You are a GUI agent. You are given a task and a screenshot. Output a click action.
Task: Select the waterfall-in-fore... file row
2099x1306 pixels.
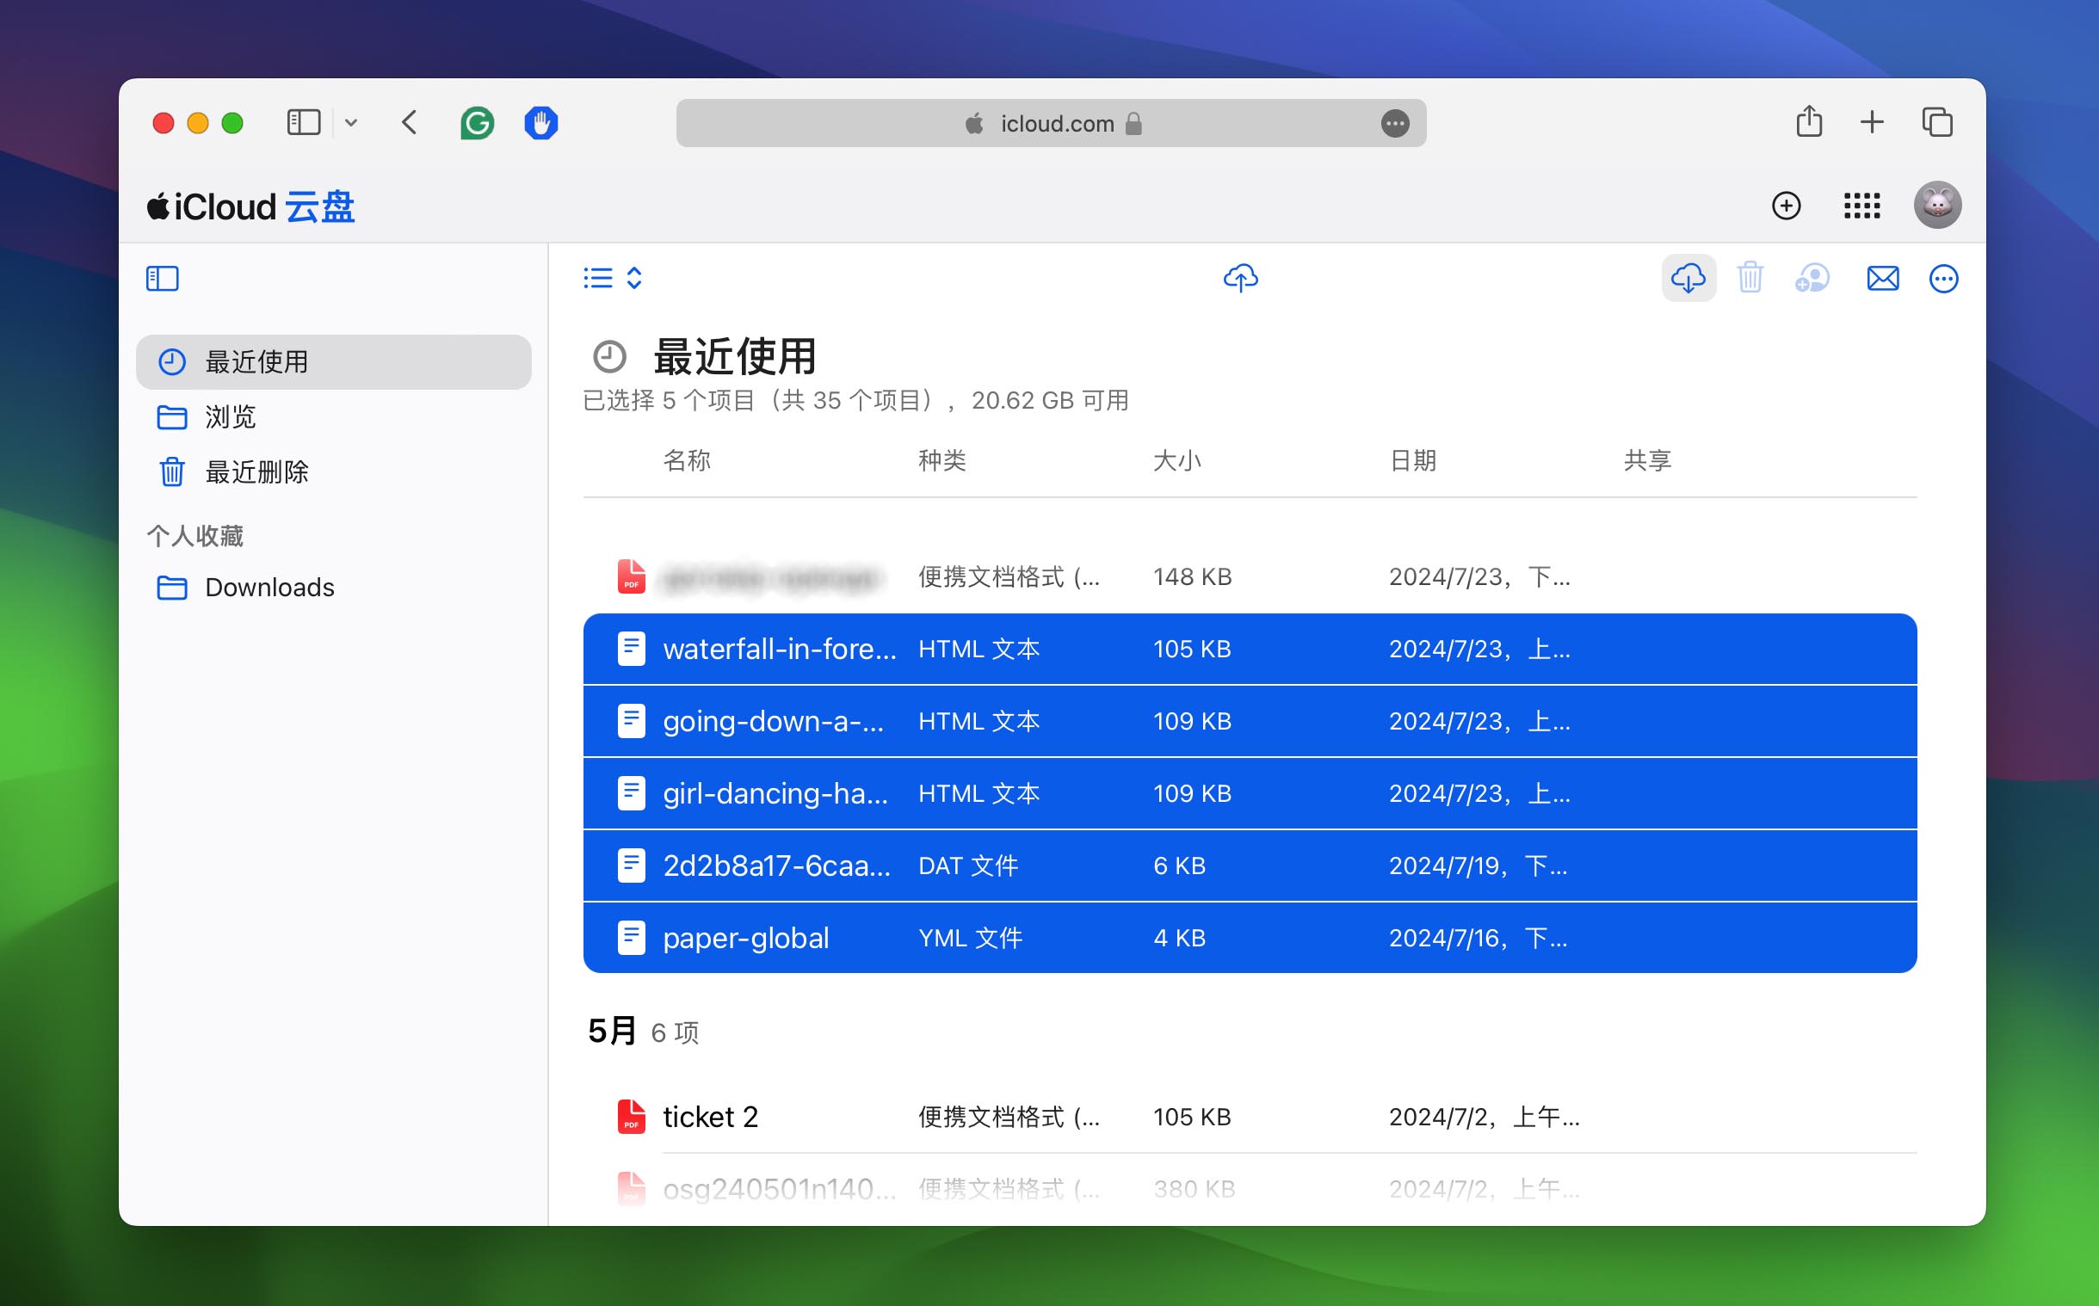coord(1250,649)
